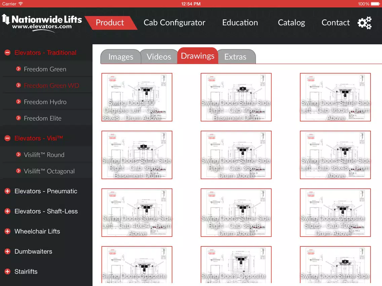Click the Elevators - Pneumatic label
Viewport: 382px width, 286px height.
tap(46, 191)
